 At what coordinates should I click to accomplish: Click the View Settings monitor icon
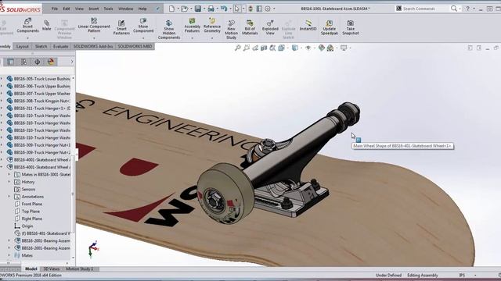tap(344, 48)
